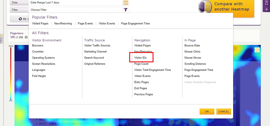Click the Pageviews info icon
Viewport: 270px width, 126px height.
[x=26, y=37]
